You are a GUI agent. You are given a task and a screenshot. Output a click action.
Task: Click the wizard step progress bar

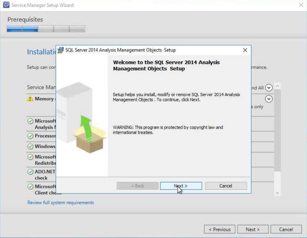coord(46,29)
